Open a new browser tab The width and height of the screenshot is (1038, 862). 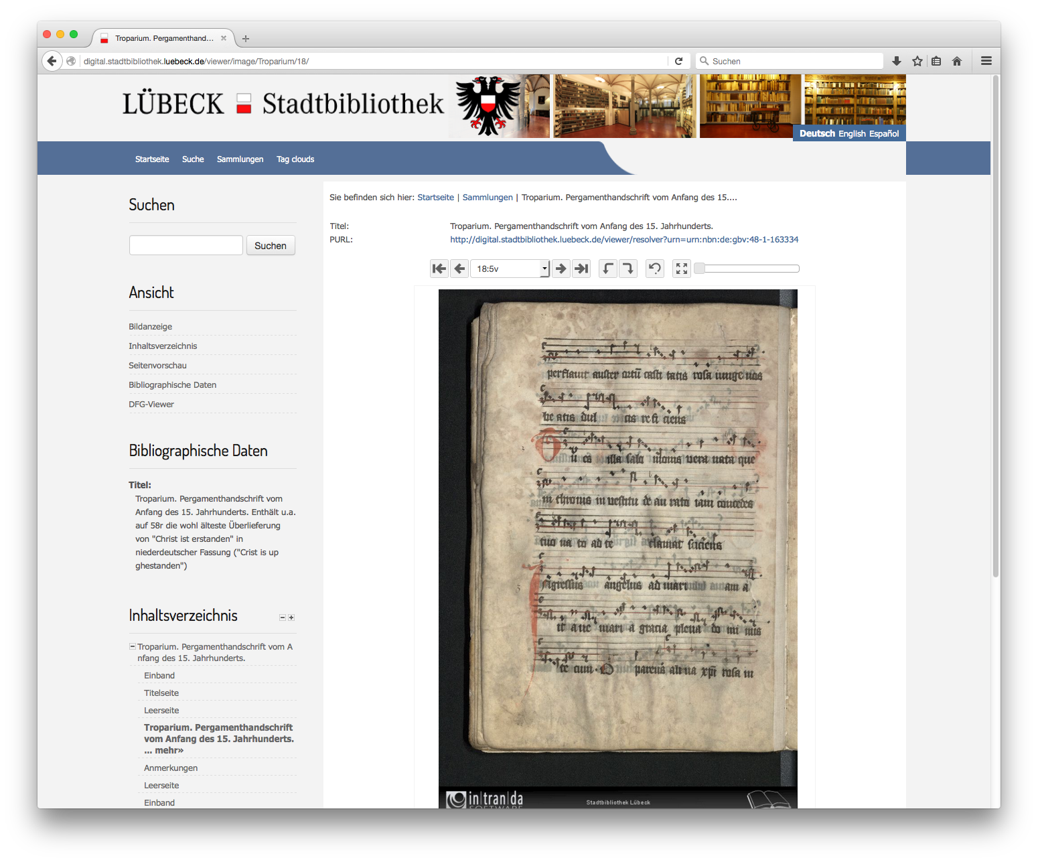246,39
